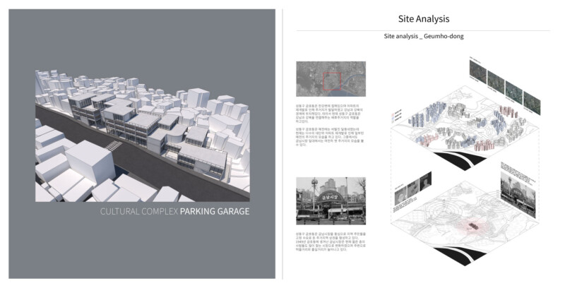The width and height of the screenshot is (565, 288).
Task: Select the 'Site analysis _ Geumho-dong' subtitle
Action: (423, 35)
